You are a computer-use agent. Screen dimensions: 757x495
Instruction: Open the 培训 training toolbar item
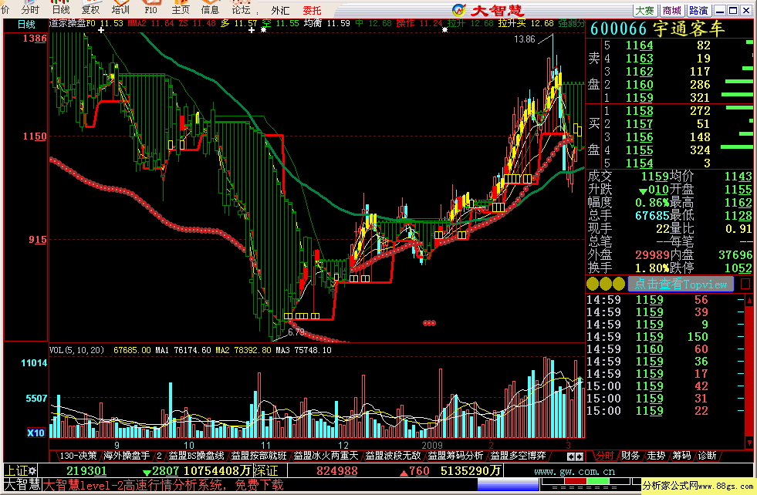pyautogui.click(x=120, y=9)
